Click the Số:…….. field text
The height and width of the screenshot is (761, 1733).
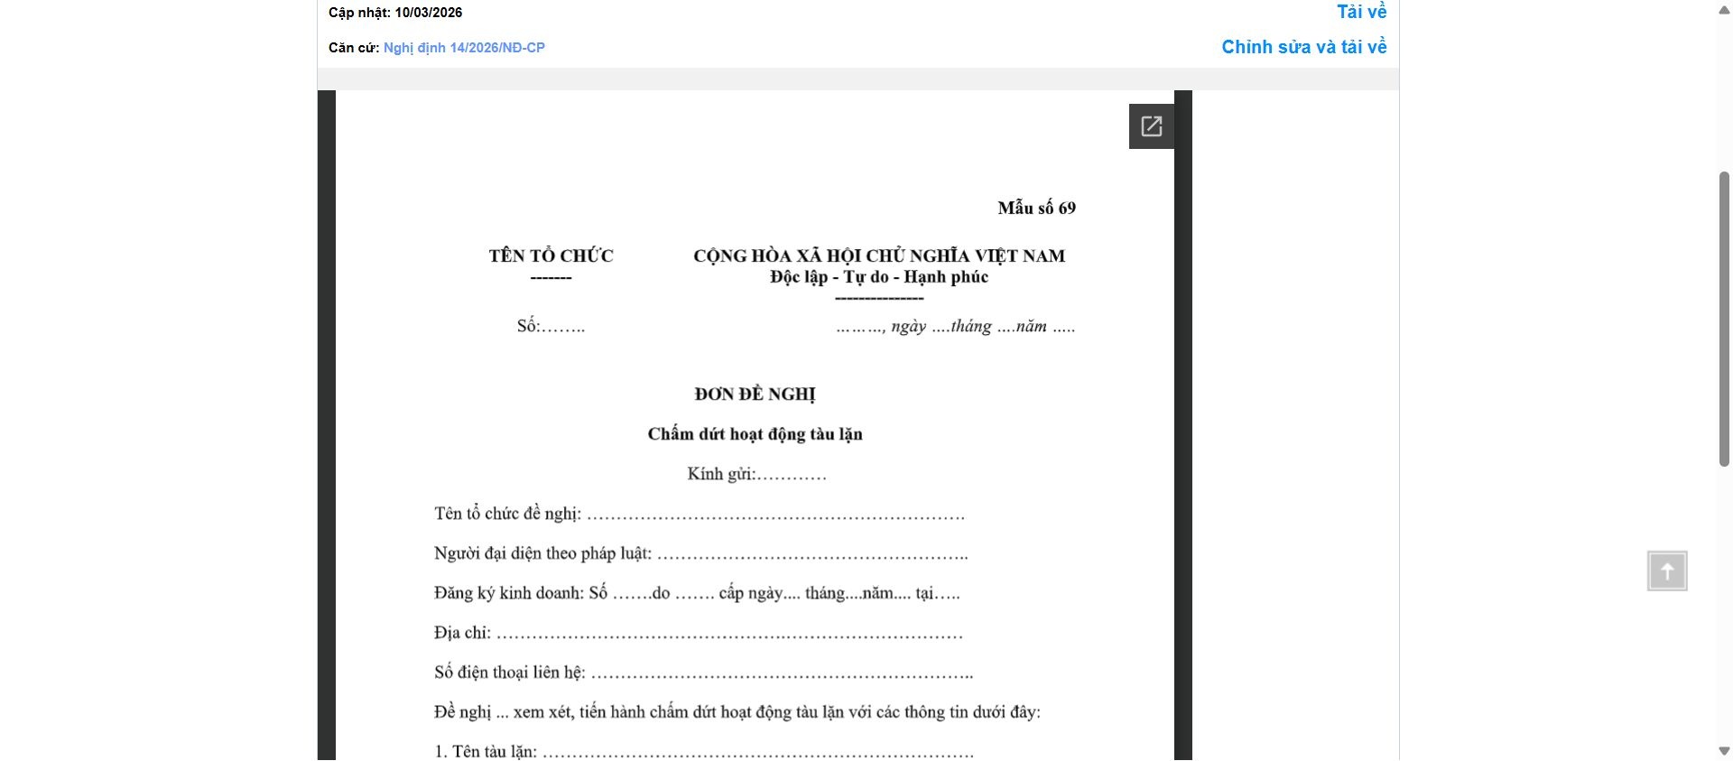coord(551,326)
